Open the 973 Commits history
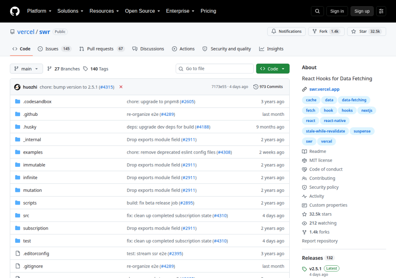Screen dimensions: 396x278 click(x=268, y=86)
